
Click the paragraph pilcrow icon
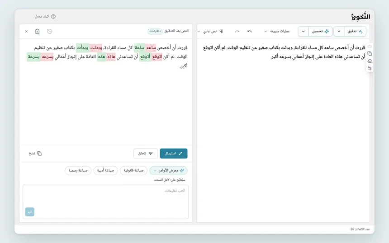[x=221, y=31]
